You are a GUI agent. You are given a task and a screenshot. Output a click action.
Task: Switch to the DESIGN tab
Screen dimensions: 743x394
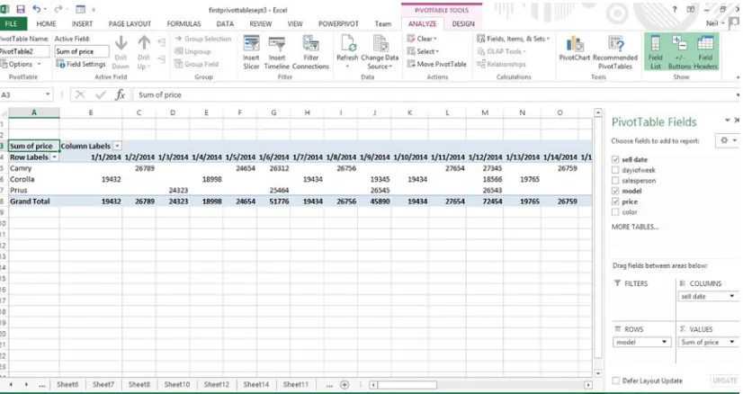click(x=463, y=23)
